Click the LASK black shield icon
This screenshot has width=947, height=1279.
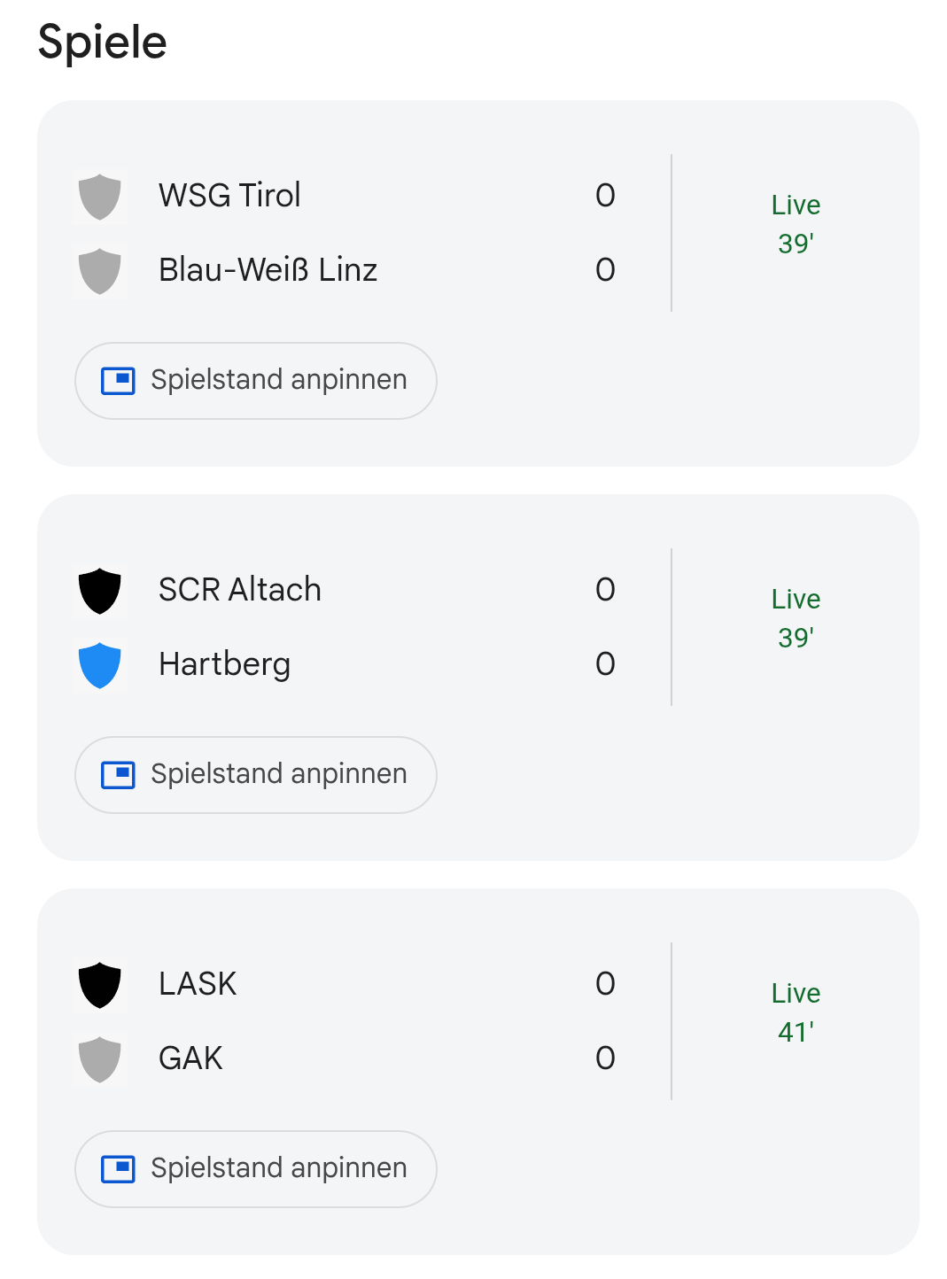click(x=100, y=984)
